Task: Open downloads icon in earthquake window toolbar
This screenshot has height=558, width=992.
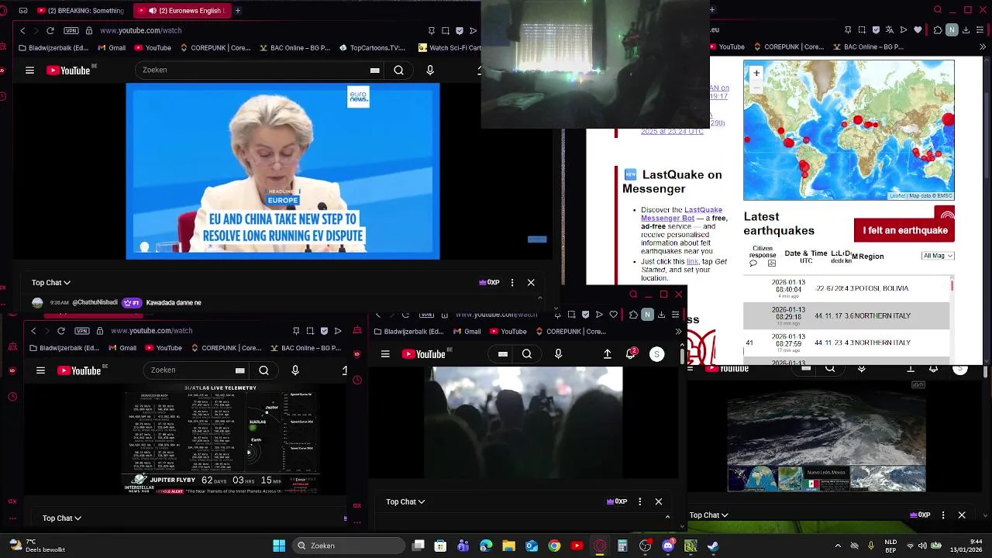Action: (x=966, y=29)
